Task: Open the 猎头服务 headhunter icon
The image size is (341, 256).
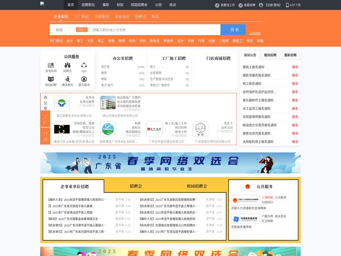Action: pyautogui.click(x=84, y=79)
